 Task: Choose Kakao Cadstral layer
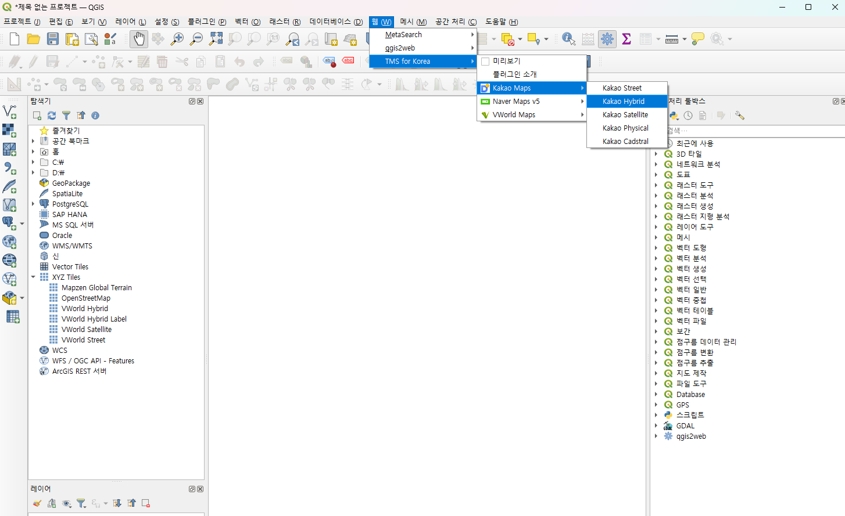[x=627, y=141]
